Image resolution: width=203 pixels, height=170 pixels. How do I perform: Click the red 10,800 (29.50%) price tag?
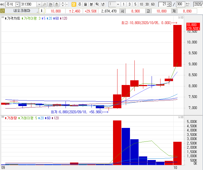(193, 27)
